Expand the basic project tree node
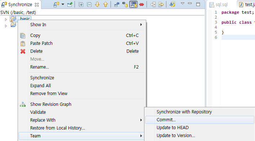 tap(6, 19)
